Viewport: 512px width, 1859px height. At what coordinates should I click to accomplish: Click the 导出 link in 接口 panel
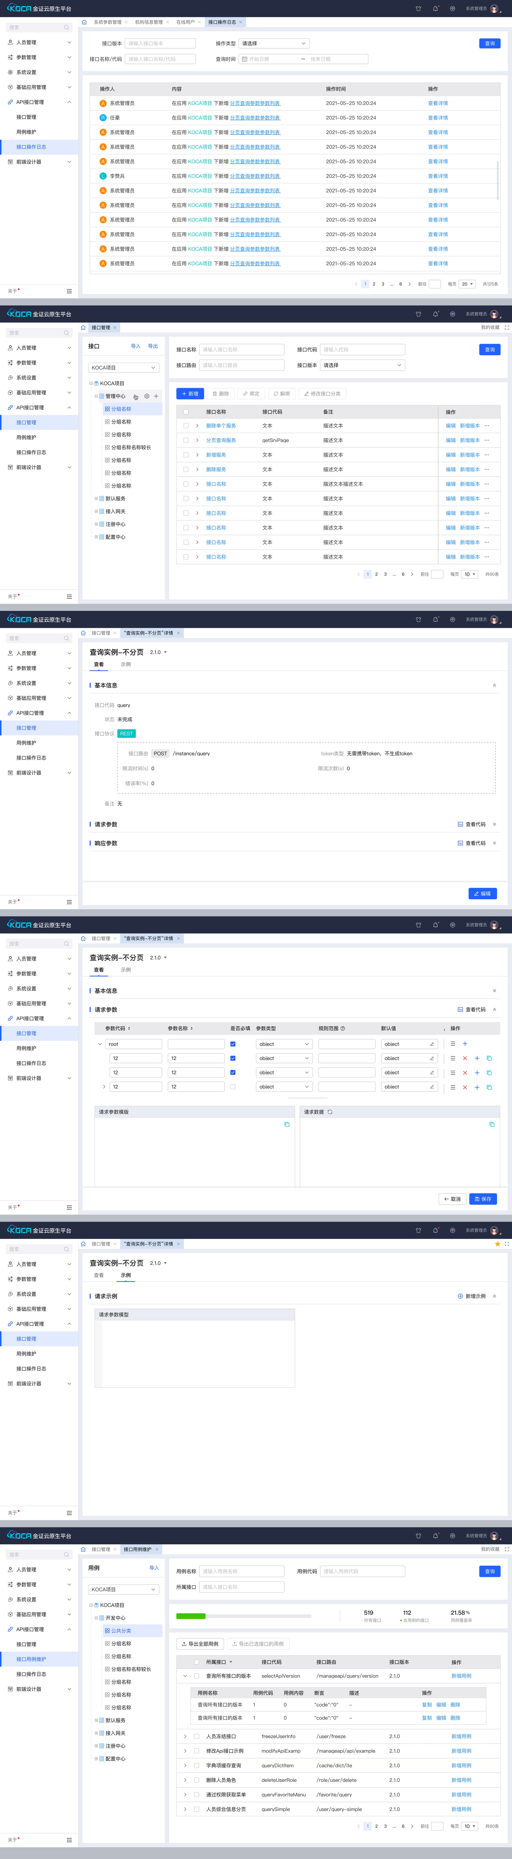[153, 346]
